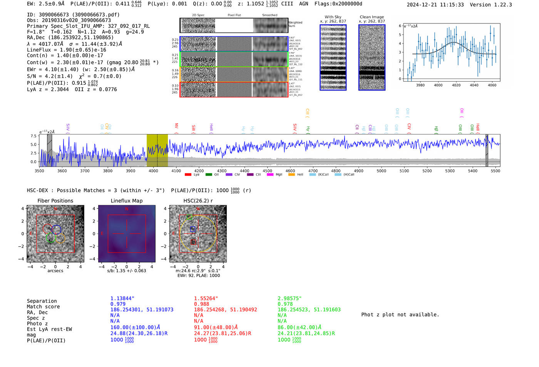Click the orange HeII legend swatch
The width and height of the screenshot is (539, 367).
click(x=291, y=174)
